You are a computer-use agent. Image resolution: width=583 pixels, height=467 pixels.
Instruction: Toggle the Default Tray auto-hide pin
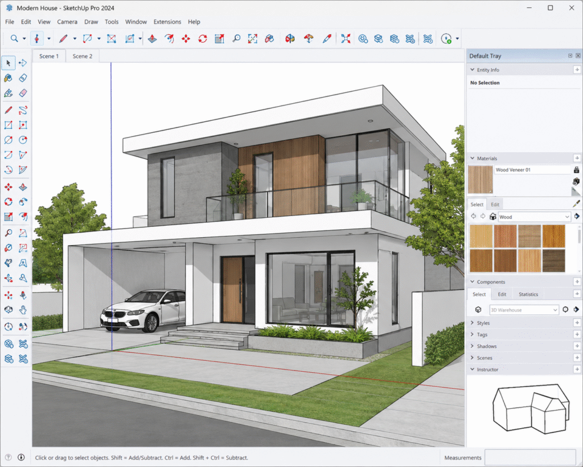[x=570, y=55]
